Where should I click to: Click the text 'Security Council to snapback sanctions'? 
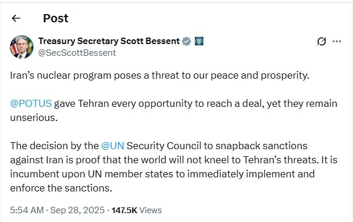tap(217, 146)
